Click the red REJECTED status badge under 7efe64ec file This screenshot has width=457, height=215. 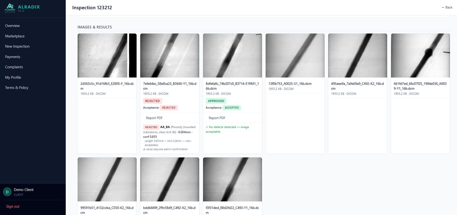153,101
